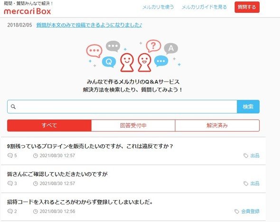Click the magnifier icon in search box
The image size is (280, 222).
tap(13, 107)
